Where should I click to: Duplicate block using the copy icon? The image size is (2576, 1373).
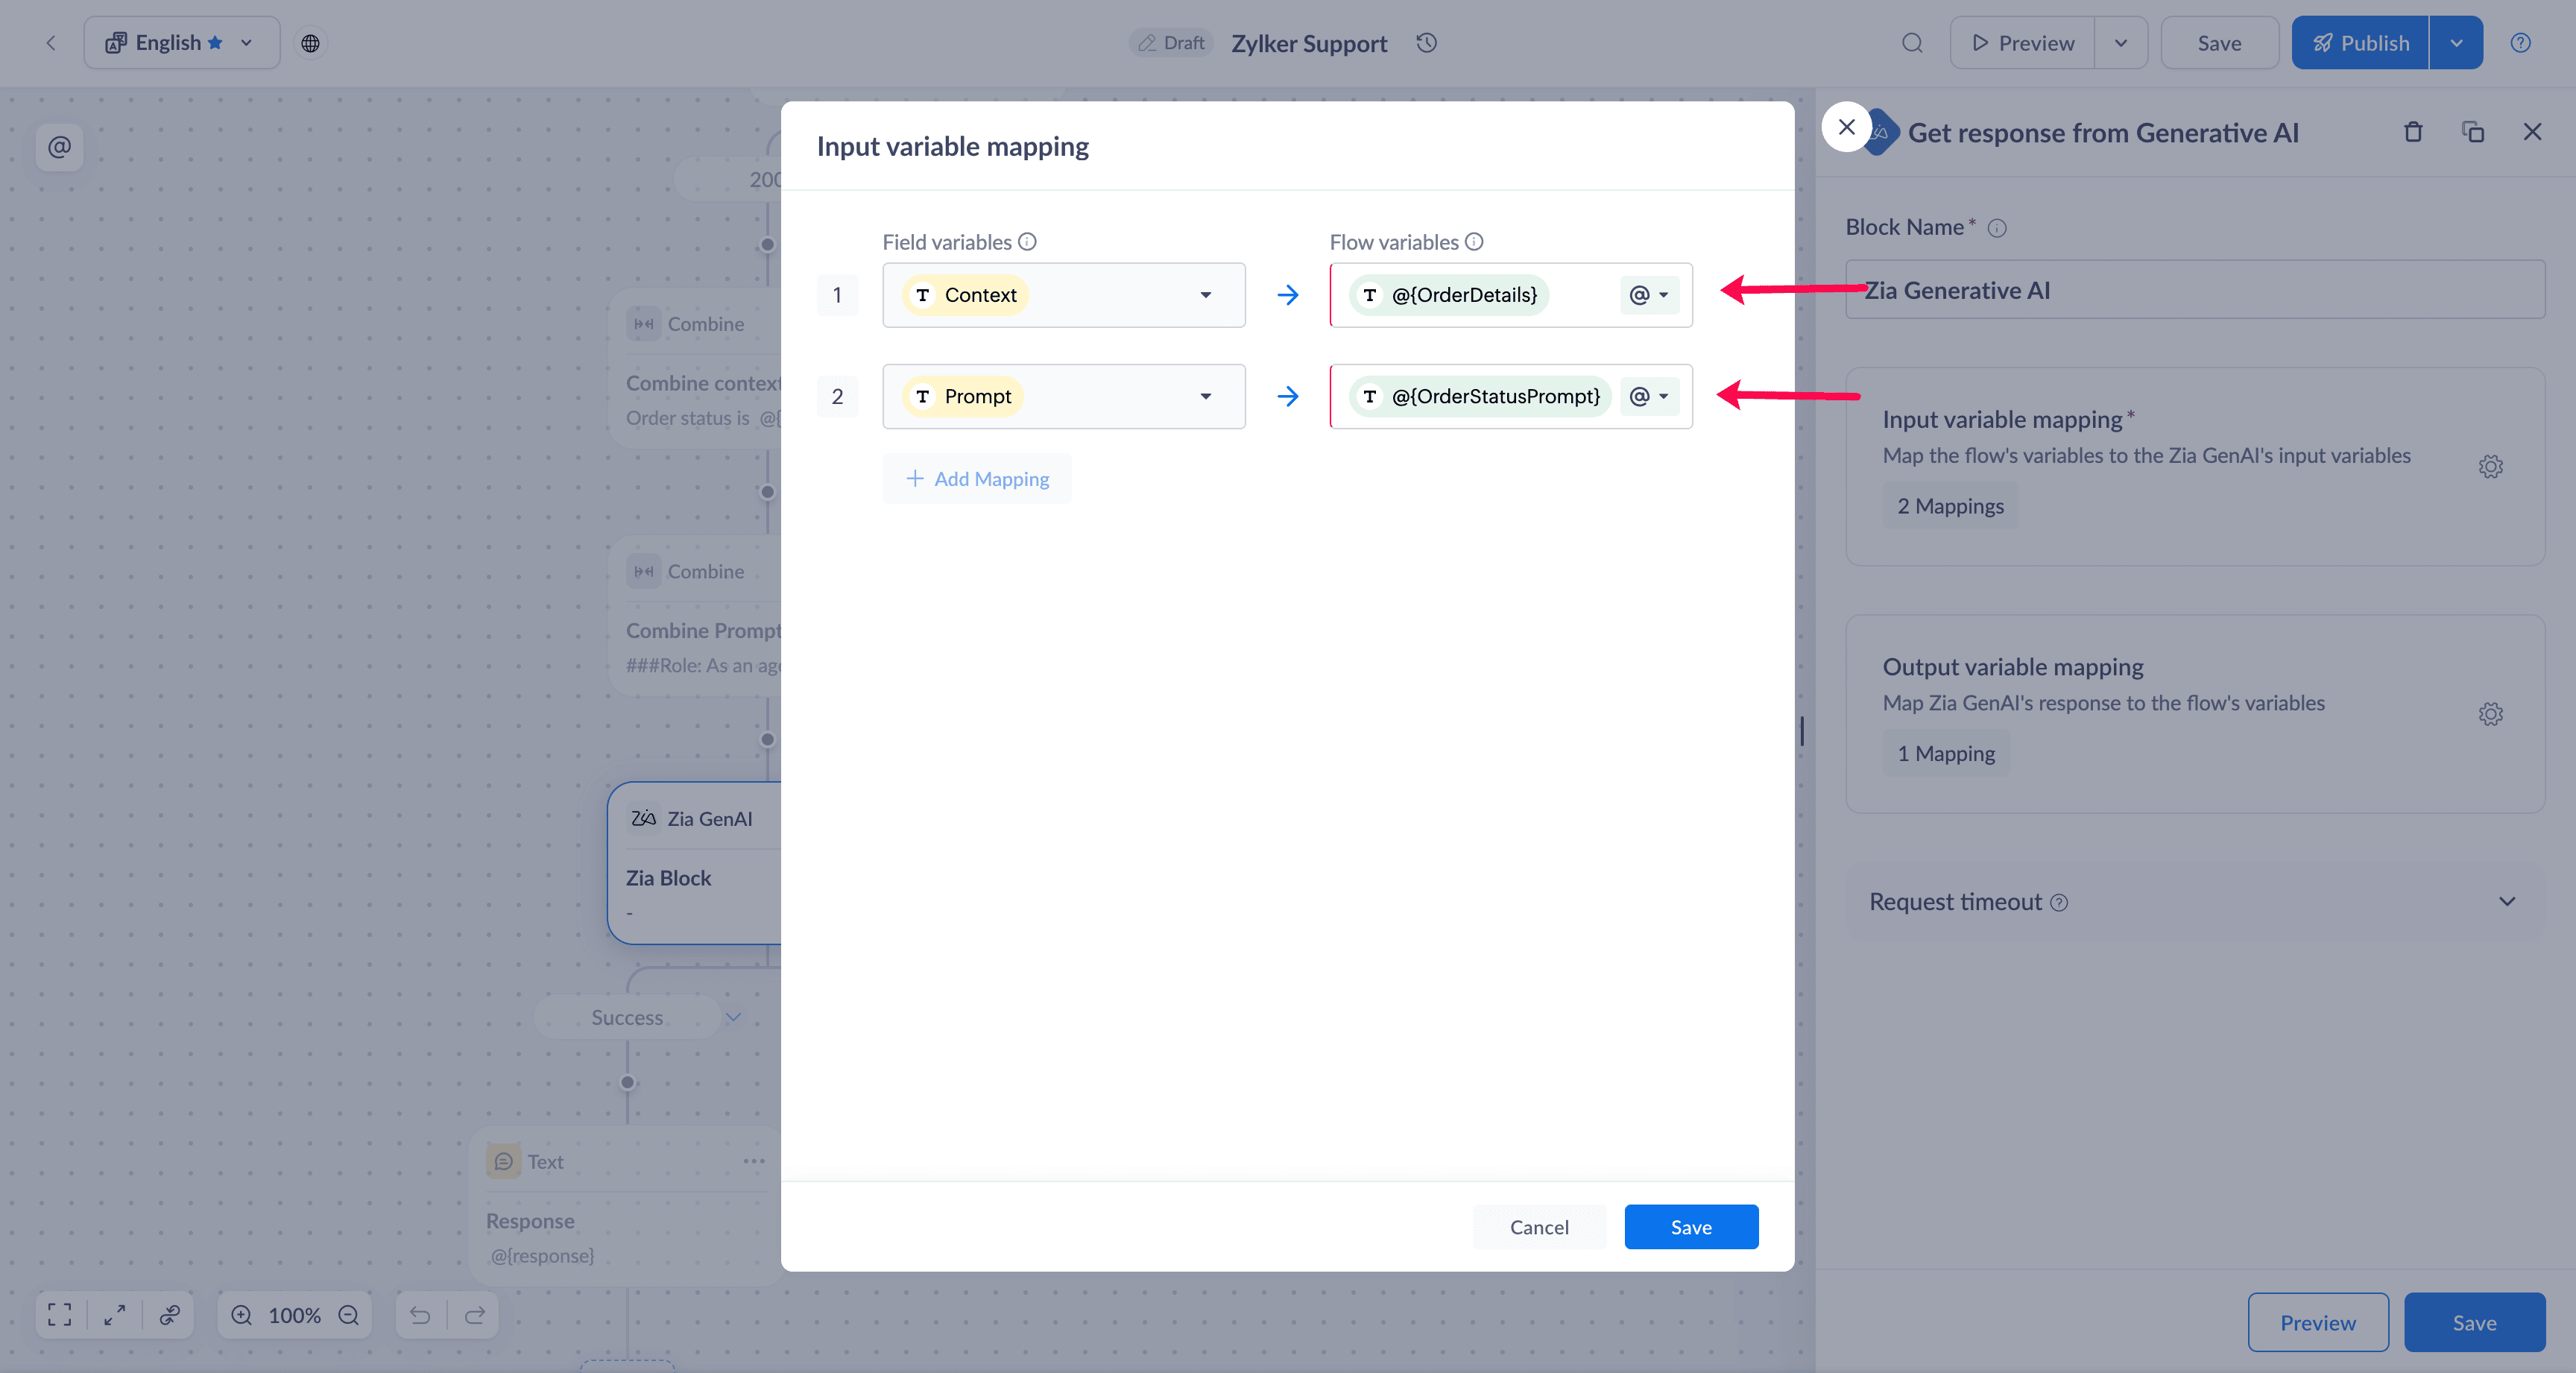2473,132
